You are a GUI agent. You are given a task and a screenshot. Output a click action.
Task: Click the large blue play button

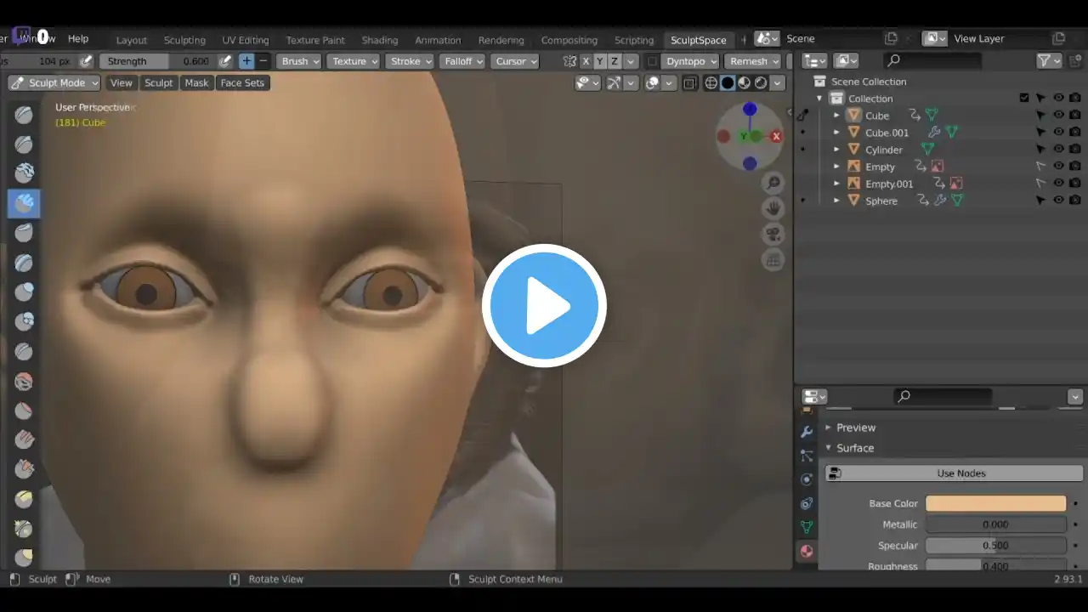click(x=544, y=306)
